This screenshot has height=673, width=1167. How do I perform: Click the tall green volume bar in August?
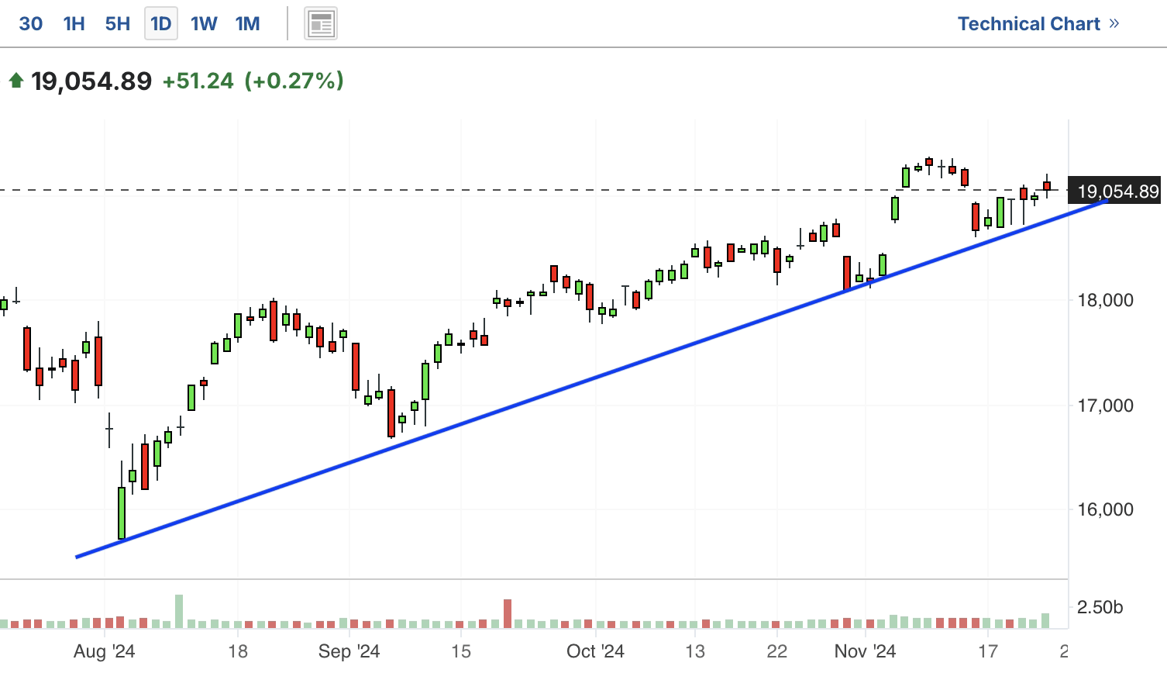pyautogui.click(x=179, y=611)
